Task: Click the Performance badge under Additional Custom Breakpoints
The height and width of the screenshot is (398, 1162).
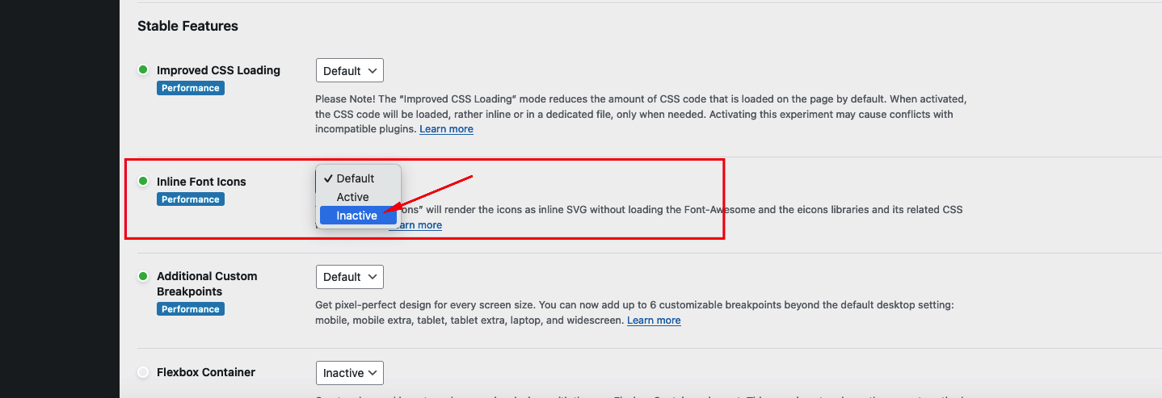Action: (190, 309)
